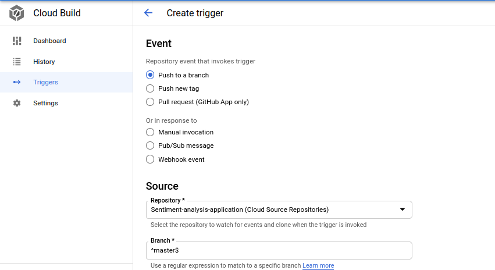
Task: Go back using the blue arrow
Action: coord(148,13)
